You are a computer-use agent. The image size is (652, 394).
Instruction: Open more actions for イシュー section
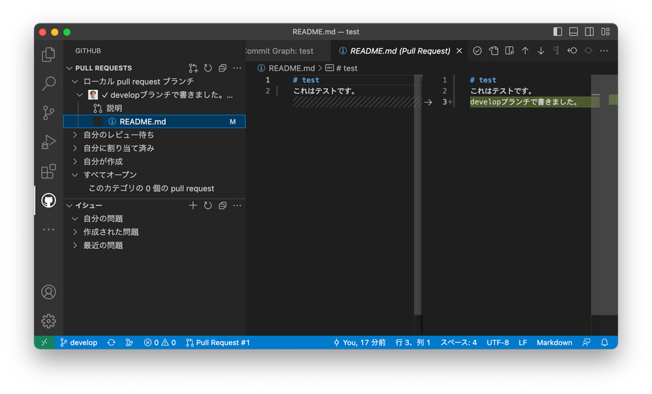coord(237,206)
